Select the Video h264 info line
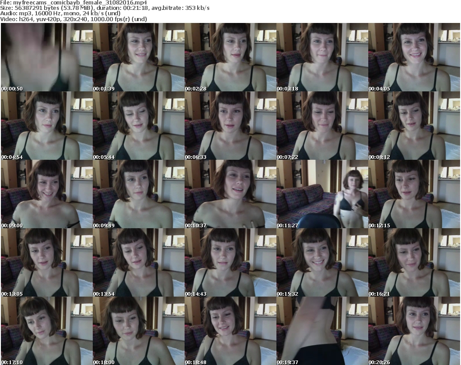461x365 pixels. 73,19
